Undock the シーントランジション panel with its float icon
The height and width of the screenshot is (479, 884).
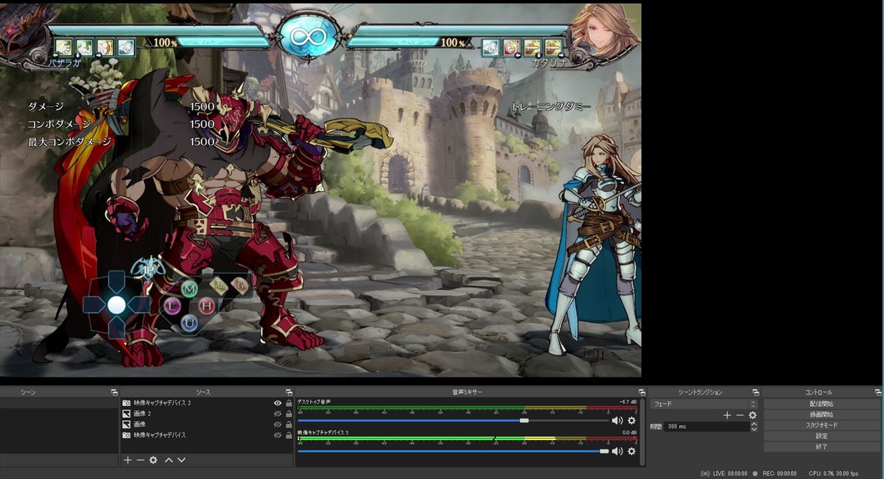coord(755,392)
